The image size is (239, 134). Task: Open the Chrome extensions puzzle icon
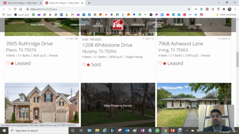[224, 9]
